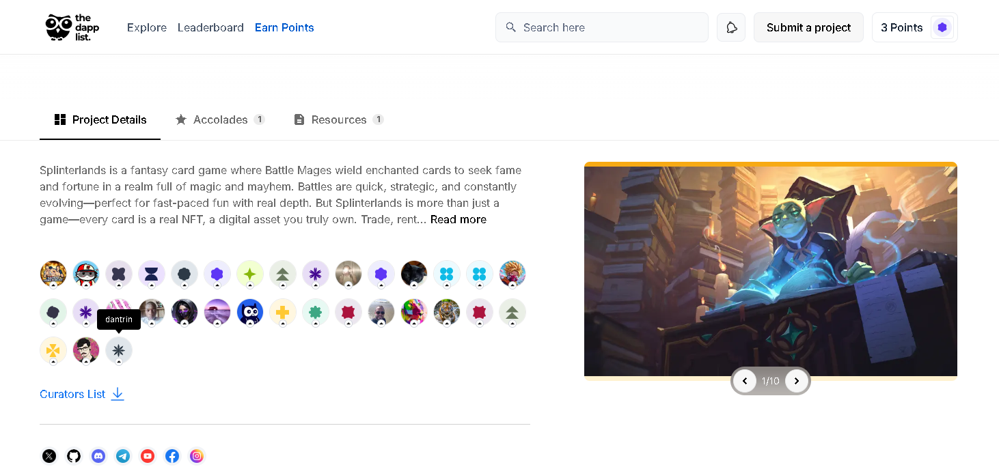The image size is (999, 469).
Task: Open the X (Twitter) social link icon
Action: coord(49,456)
